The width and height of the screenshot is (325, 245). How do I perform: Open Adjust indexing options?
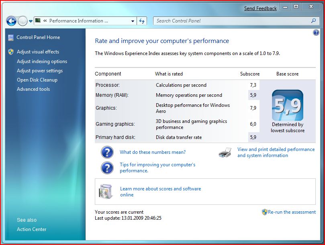(42, 61)
